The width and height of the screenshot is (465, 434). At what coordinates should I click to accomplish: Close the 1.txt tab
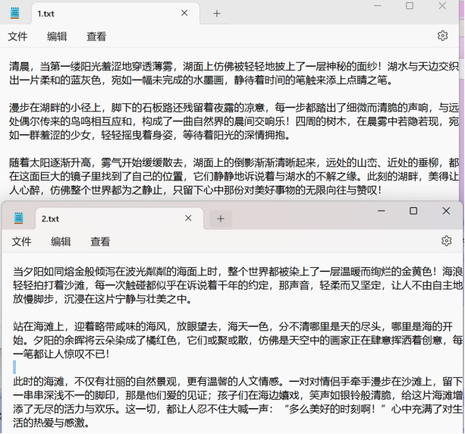point(184,13)
